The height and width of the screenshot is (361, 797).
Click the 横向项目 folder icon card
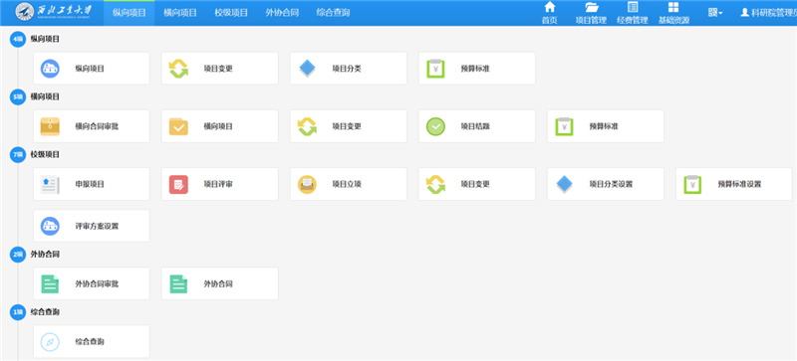point(219,126)
